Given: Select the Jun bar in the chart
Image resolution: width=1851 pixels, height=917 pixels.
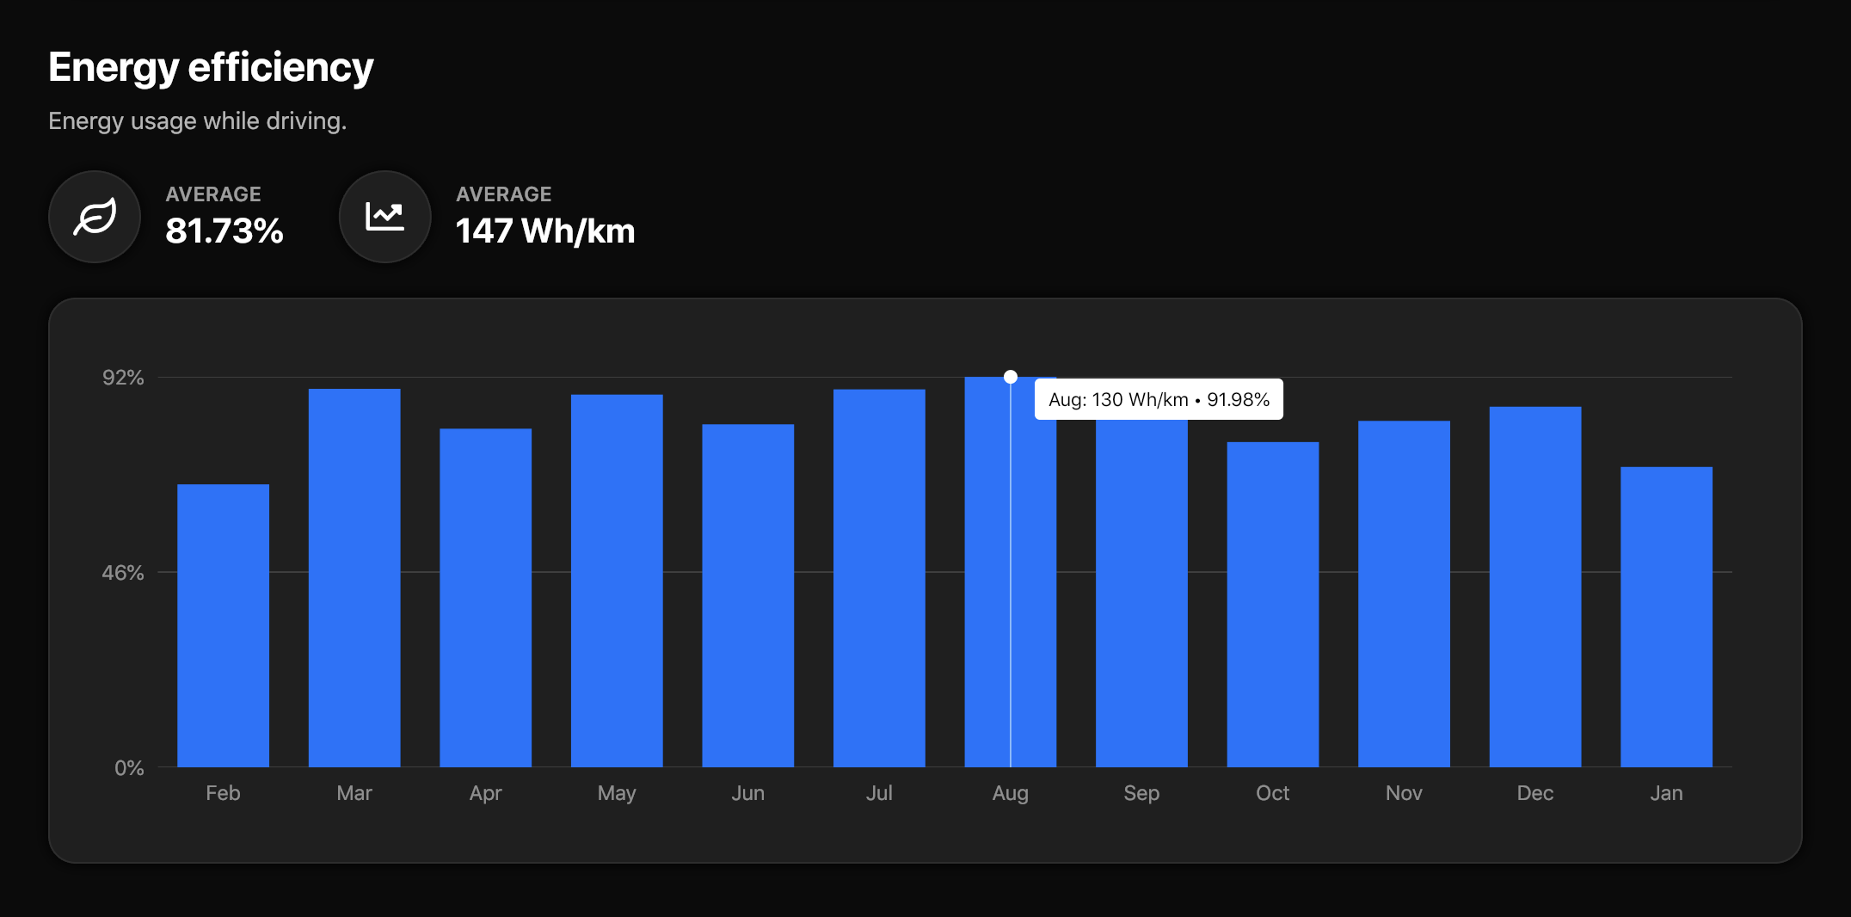Looking at the screenshot, I should (x=747, y=595).
